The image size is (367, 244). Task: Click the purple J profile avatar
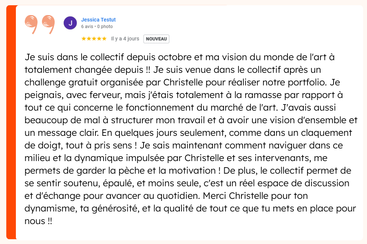(70, 23)
